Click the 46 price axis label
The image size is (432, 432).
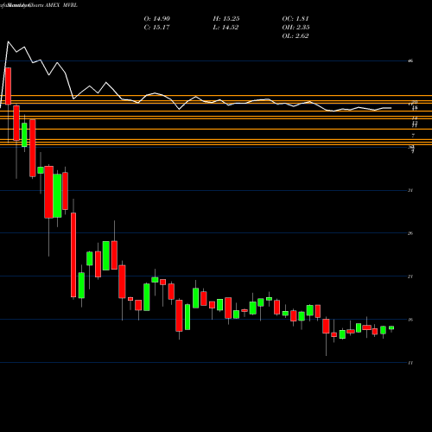(410, 60)
